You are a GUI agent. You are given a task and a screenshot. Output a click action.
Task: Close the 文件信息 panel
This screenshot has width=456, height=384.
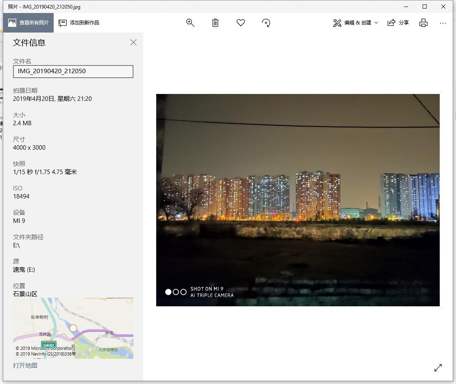click(133, 42)
